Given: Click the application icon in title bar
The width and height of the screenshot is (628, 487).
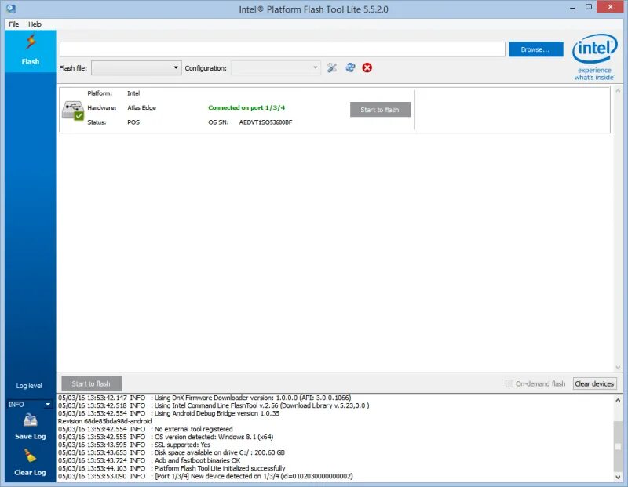Looking at the screenshot, I should click(11, 9).
